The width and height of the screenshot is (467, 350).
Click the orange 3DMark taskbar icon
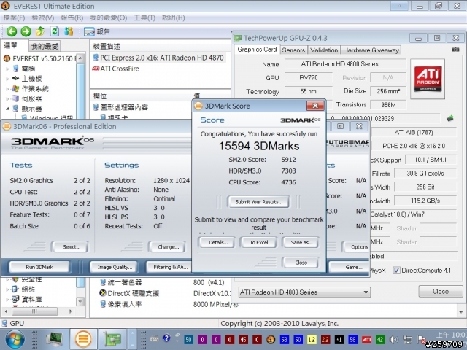point(83,339)
